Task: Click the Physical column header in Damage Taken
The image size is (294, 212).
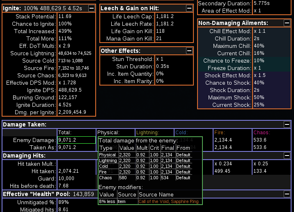Action: [x=108, y=133]
